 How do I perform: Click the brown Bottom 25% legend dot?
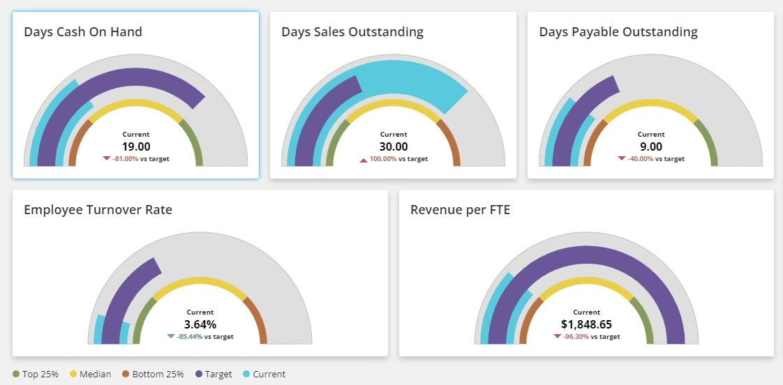point(126,374)
